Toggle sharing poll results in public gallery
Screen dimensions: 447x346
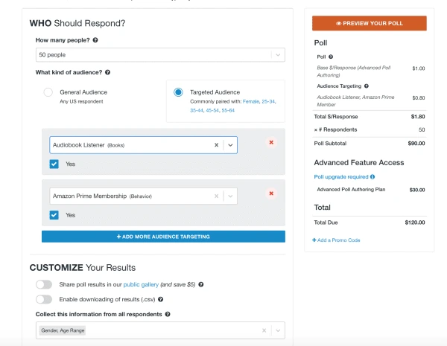pos(44,284)
